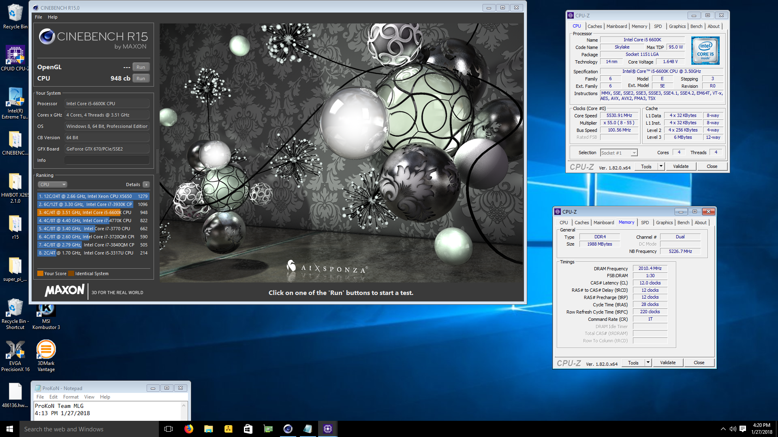The width and height of the screenshot is (778, 437).
Task: Click Tools button in lower CPU-Z window
Action: 633,363
